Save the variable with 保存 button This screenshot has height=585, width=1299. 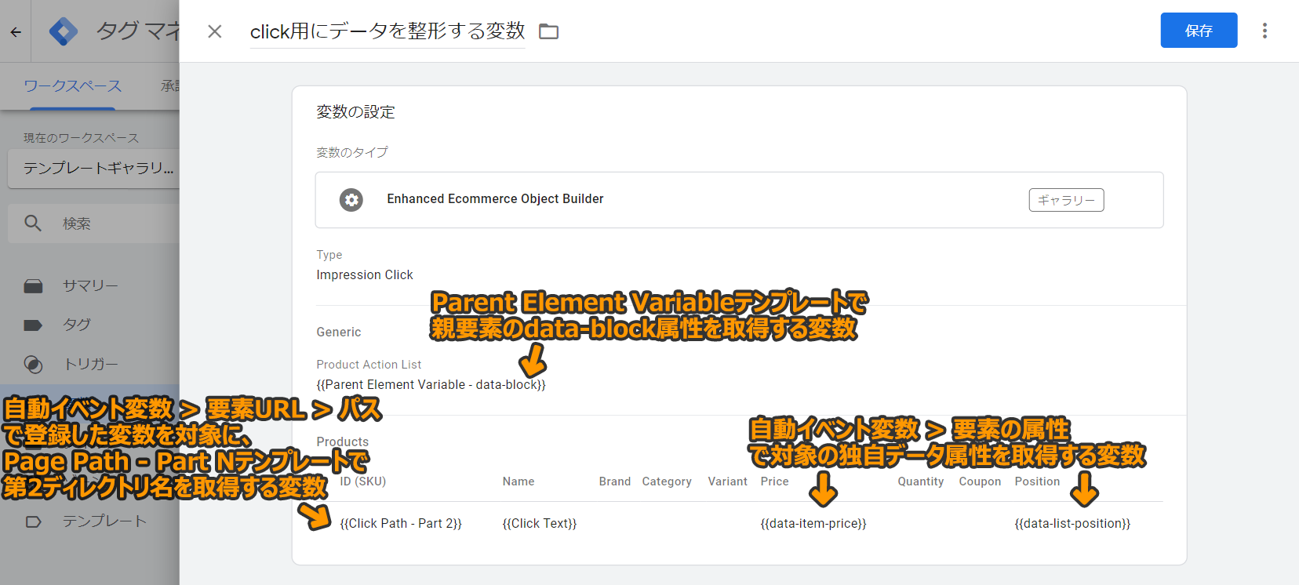point(1199,31)
